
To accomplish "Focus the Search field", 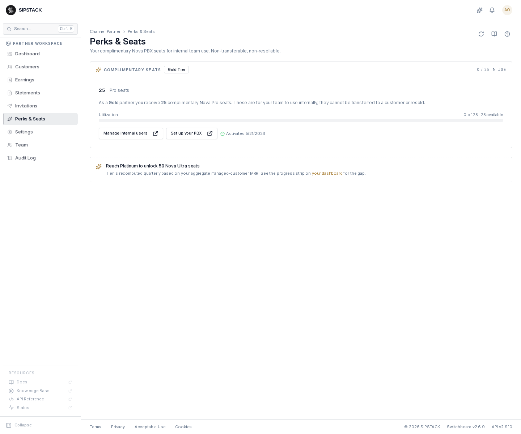I will click(40, 29).
